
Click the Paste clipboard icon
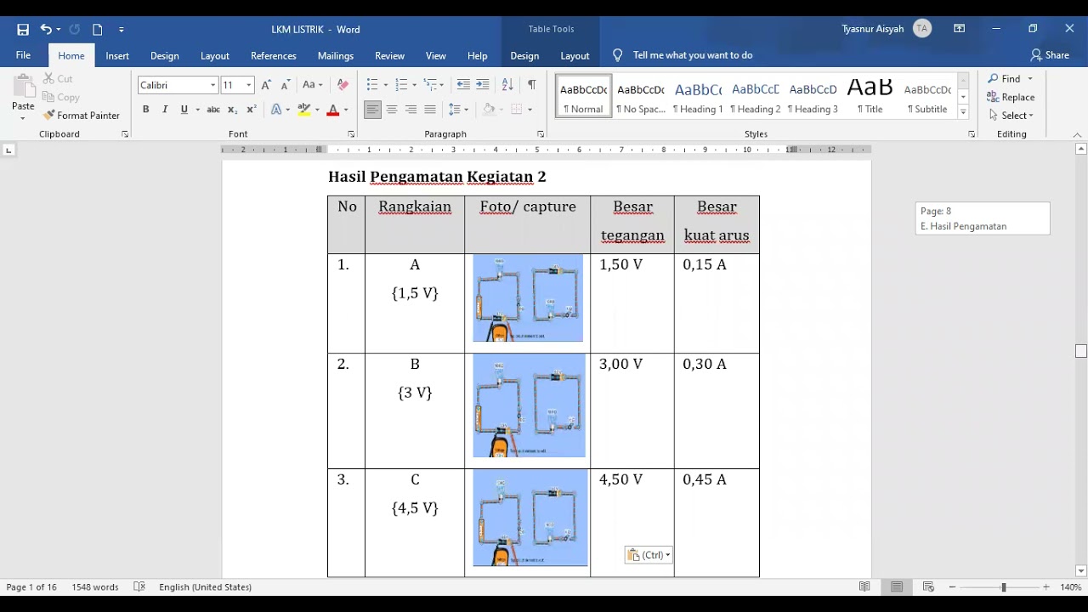23,88
